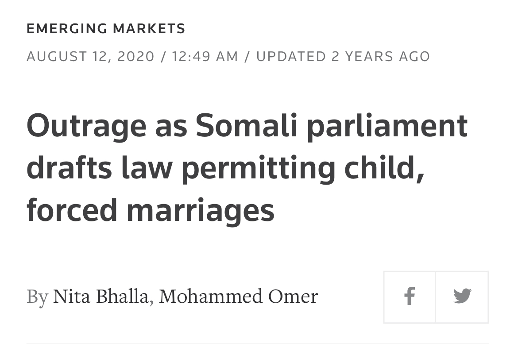The height and width of the screenshot is (344, 518).
Task: Click the divider line below the byline
Action: [x=258, y=343]
